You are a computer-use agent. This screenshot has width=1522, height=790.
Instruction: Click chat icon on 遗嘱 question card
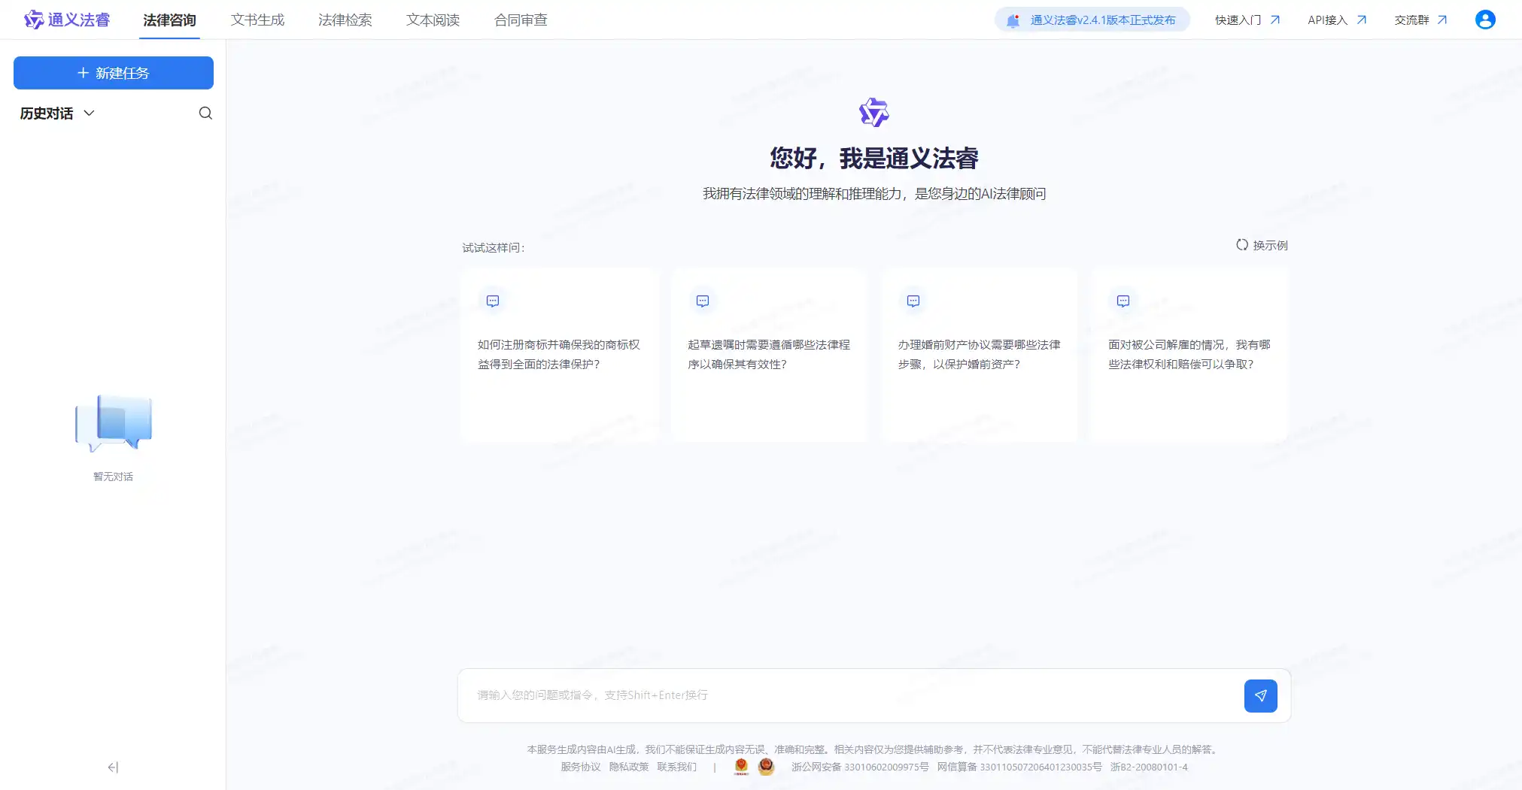click(x=703, y=301)
